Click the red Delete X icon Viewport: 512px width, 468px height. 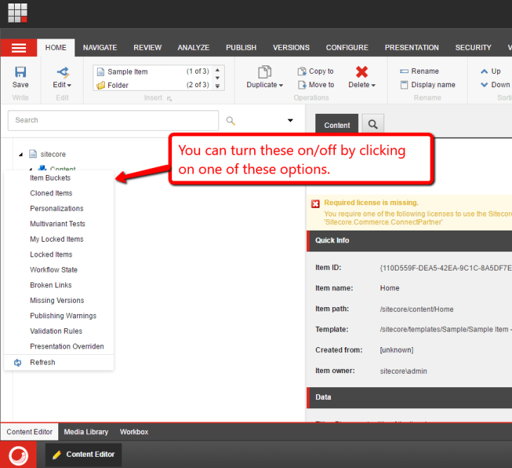(362, 72)
